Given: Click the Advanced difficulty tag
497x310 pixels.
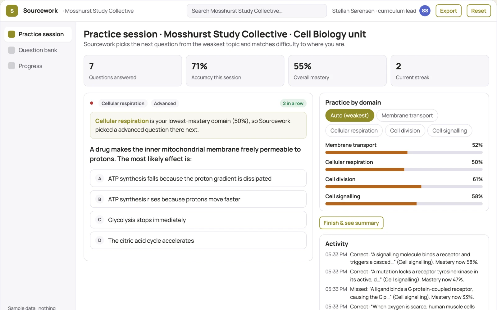Looking at the screenshot, I should pos(165,103).
